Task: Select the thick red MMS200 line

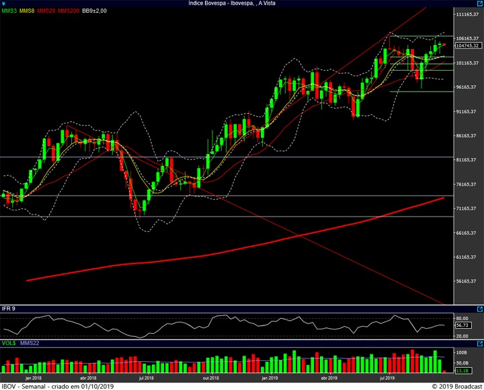Action: [202, 256]
